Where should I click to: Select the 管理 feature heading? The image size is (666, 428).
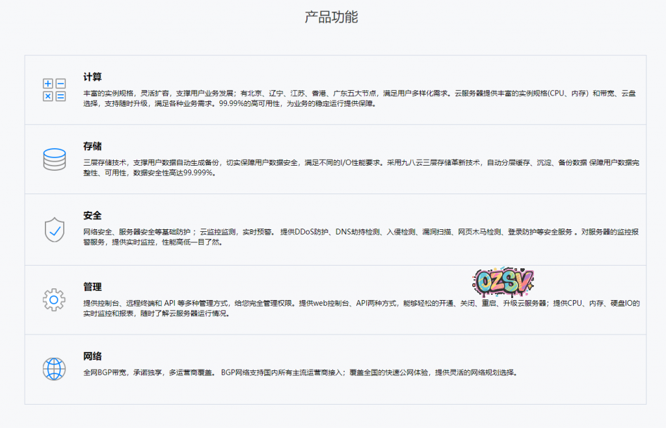(92, 286)
